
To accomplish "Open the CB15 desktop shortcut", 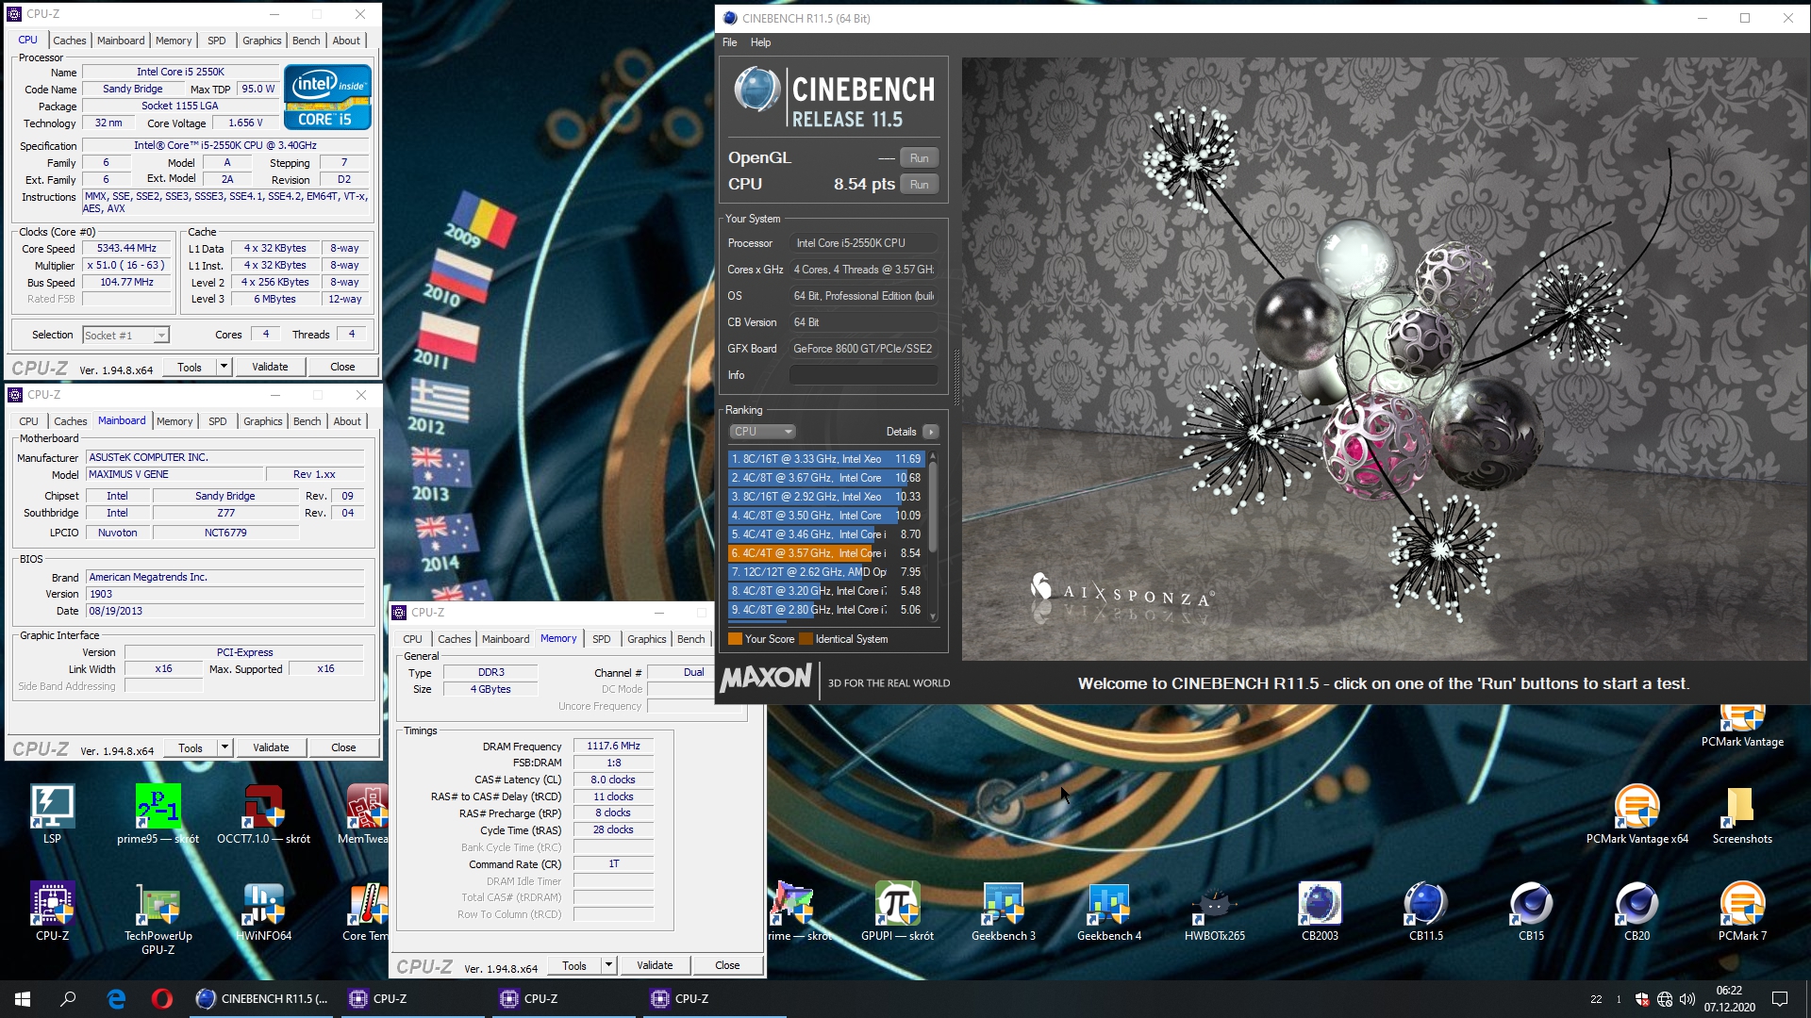I will point(1531,911).
